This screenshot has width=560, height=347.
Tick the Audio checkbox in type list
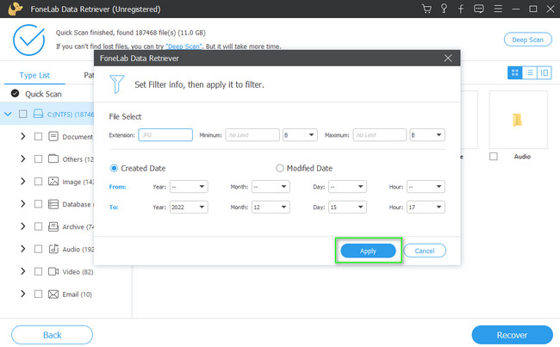38,249
